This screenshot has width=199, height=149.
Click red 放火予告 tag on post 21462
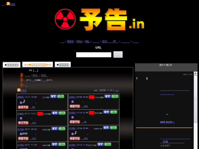(23, 123)
